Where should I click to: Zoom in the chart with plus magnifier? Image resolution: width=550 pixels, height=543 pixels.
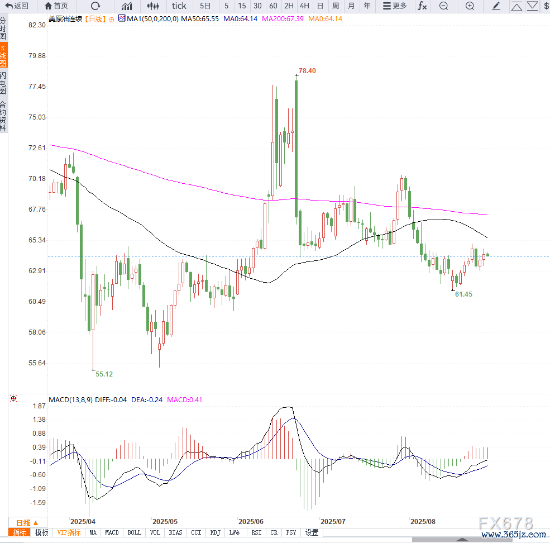(470, 6)
